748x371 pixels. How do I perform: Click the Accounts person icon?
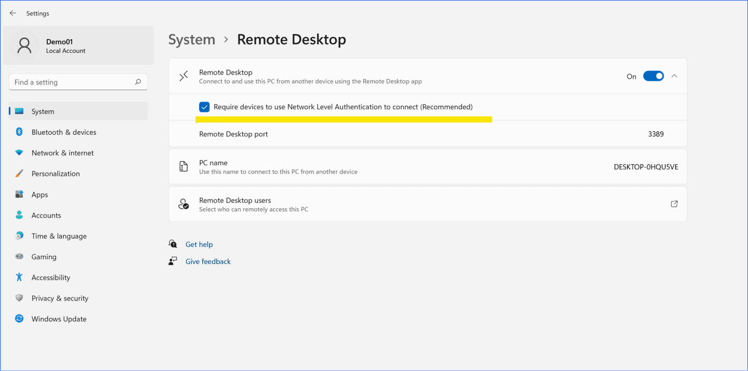tap(19, 215)
